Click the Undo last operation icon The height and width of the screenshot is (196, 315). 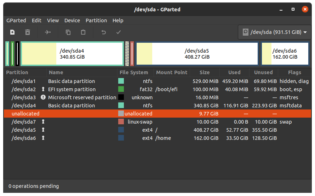click(x=103, y=32)
